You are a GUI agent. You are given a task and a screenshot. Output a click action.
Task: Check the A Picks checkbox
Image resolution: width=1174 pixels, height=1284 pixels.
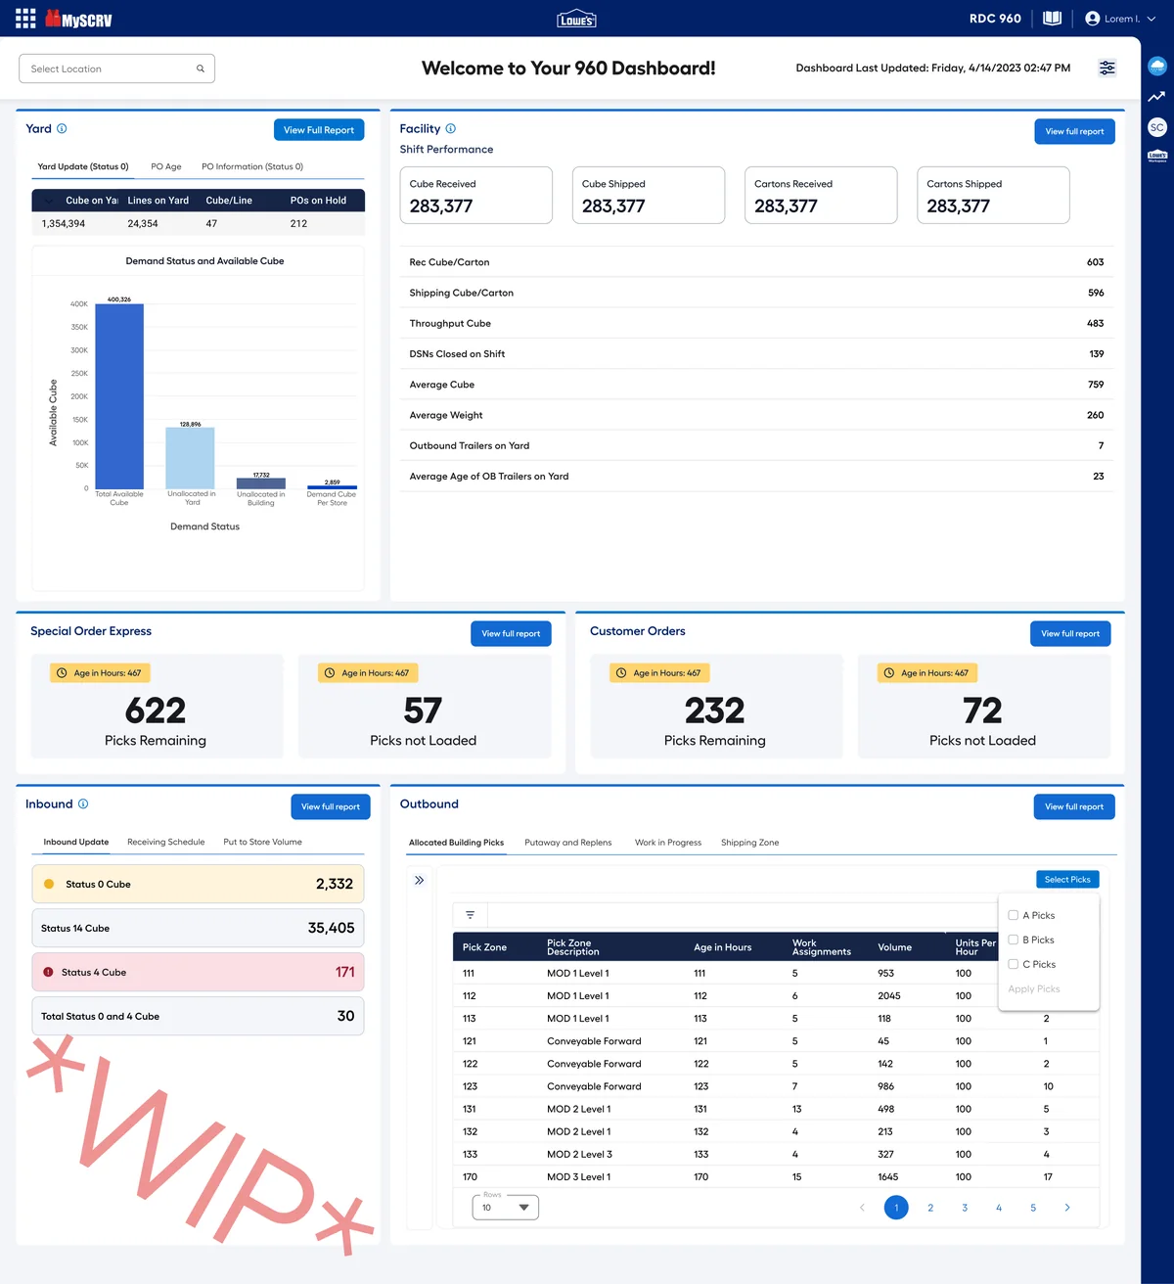coord(1014,915)
